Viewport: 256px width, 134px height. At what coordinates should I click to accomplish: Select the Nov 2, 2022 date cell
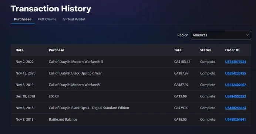[24, 62]
